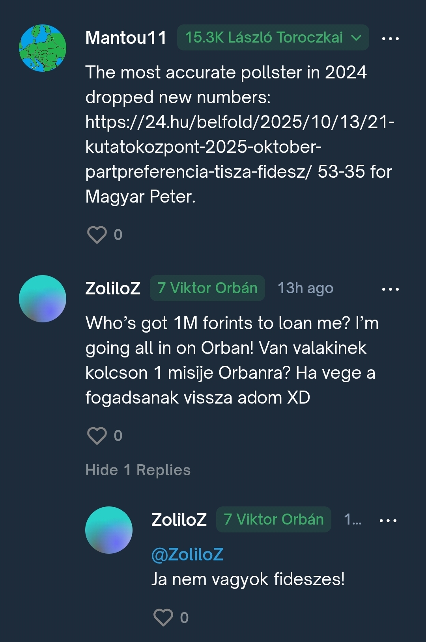Click the 7 Viktor Orbán badge on the reply

pyautogui.click(x=273, y=519)
